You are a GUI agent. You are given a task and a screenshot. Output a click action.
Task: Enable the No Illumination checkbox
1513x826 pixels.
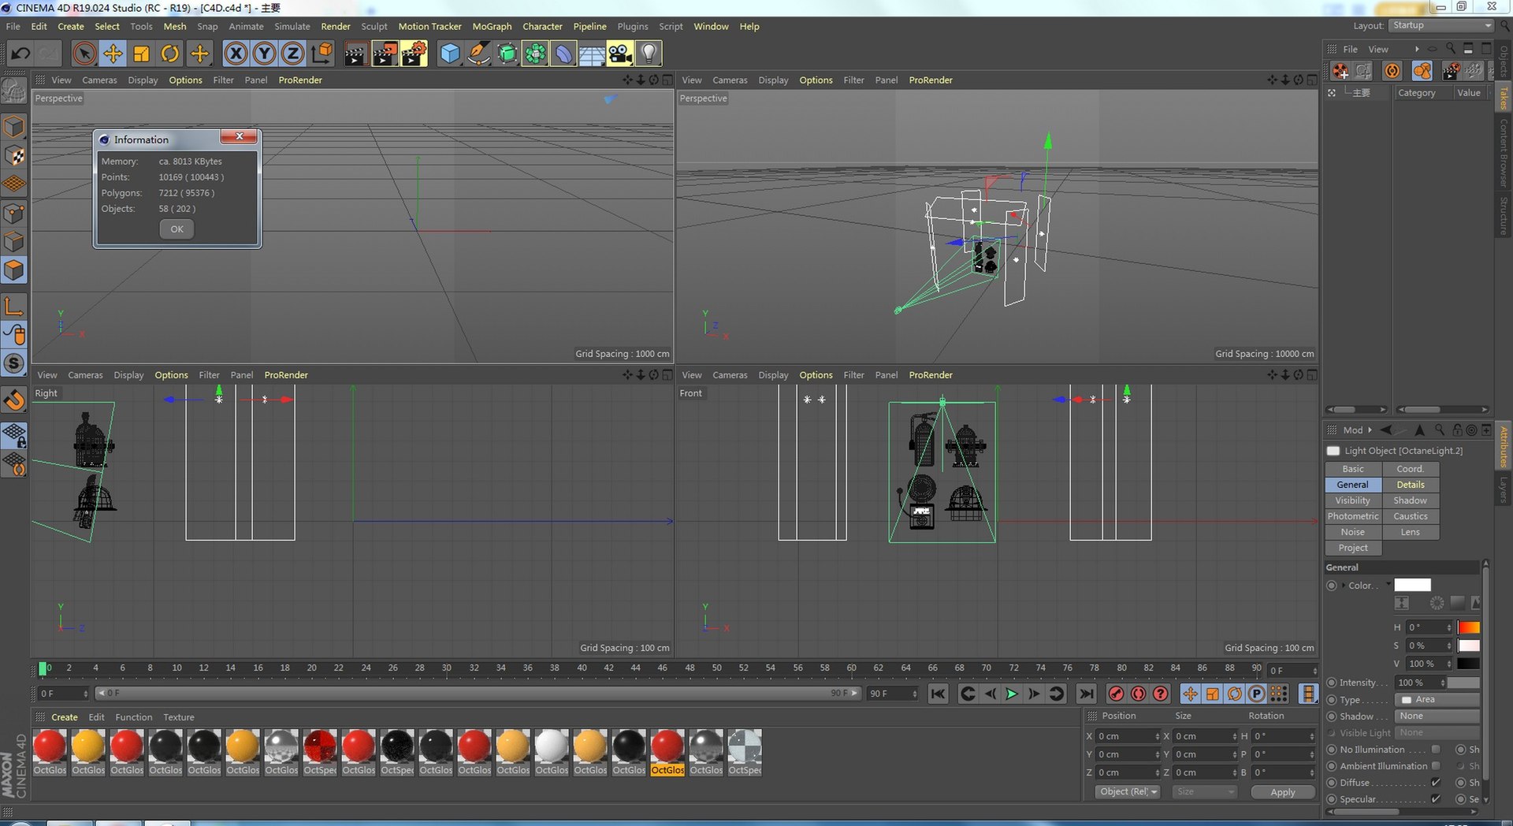point(1436,750)
